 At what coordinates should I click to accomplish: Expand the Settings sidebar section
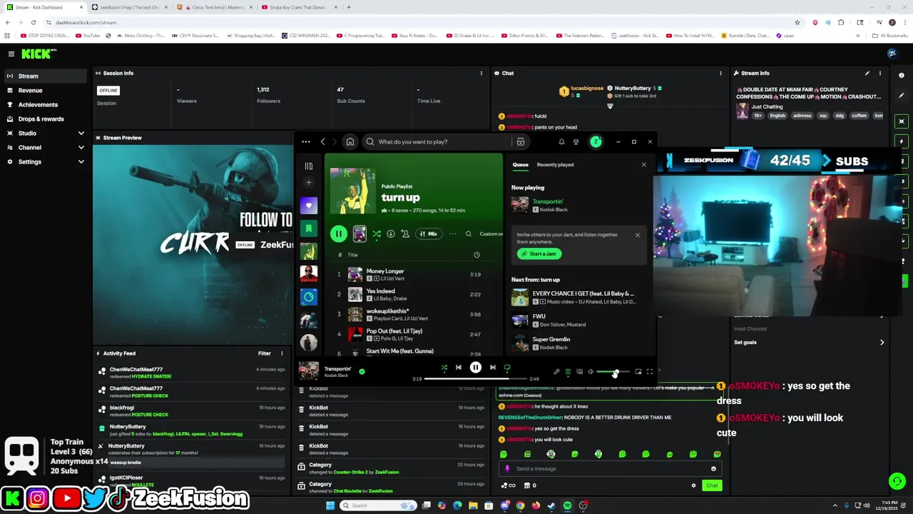coord(81,162)
